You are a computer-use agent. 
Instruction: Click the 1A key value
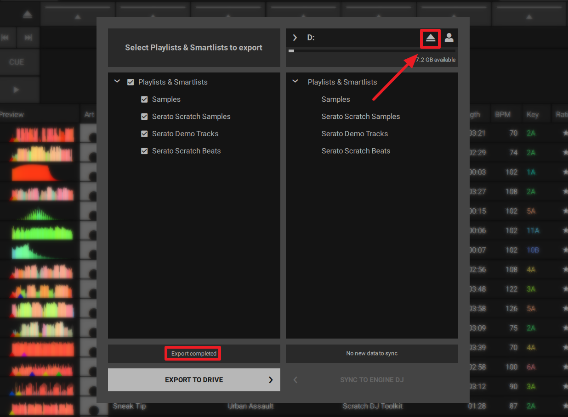531,172
